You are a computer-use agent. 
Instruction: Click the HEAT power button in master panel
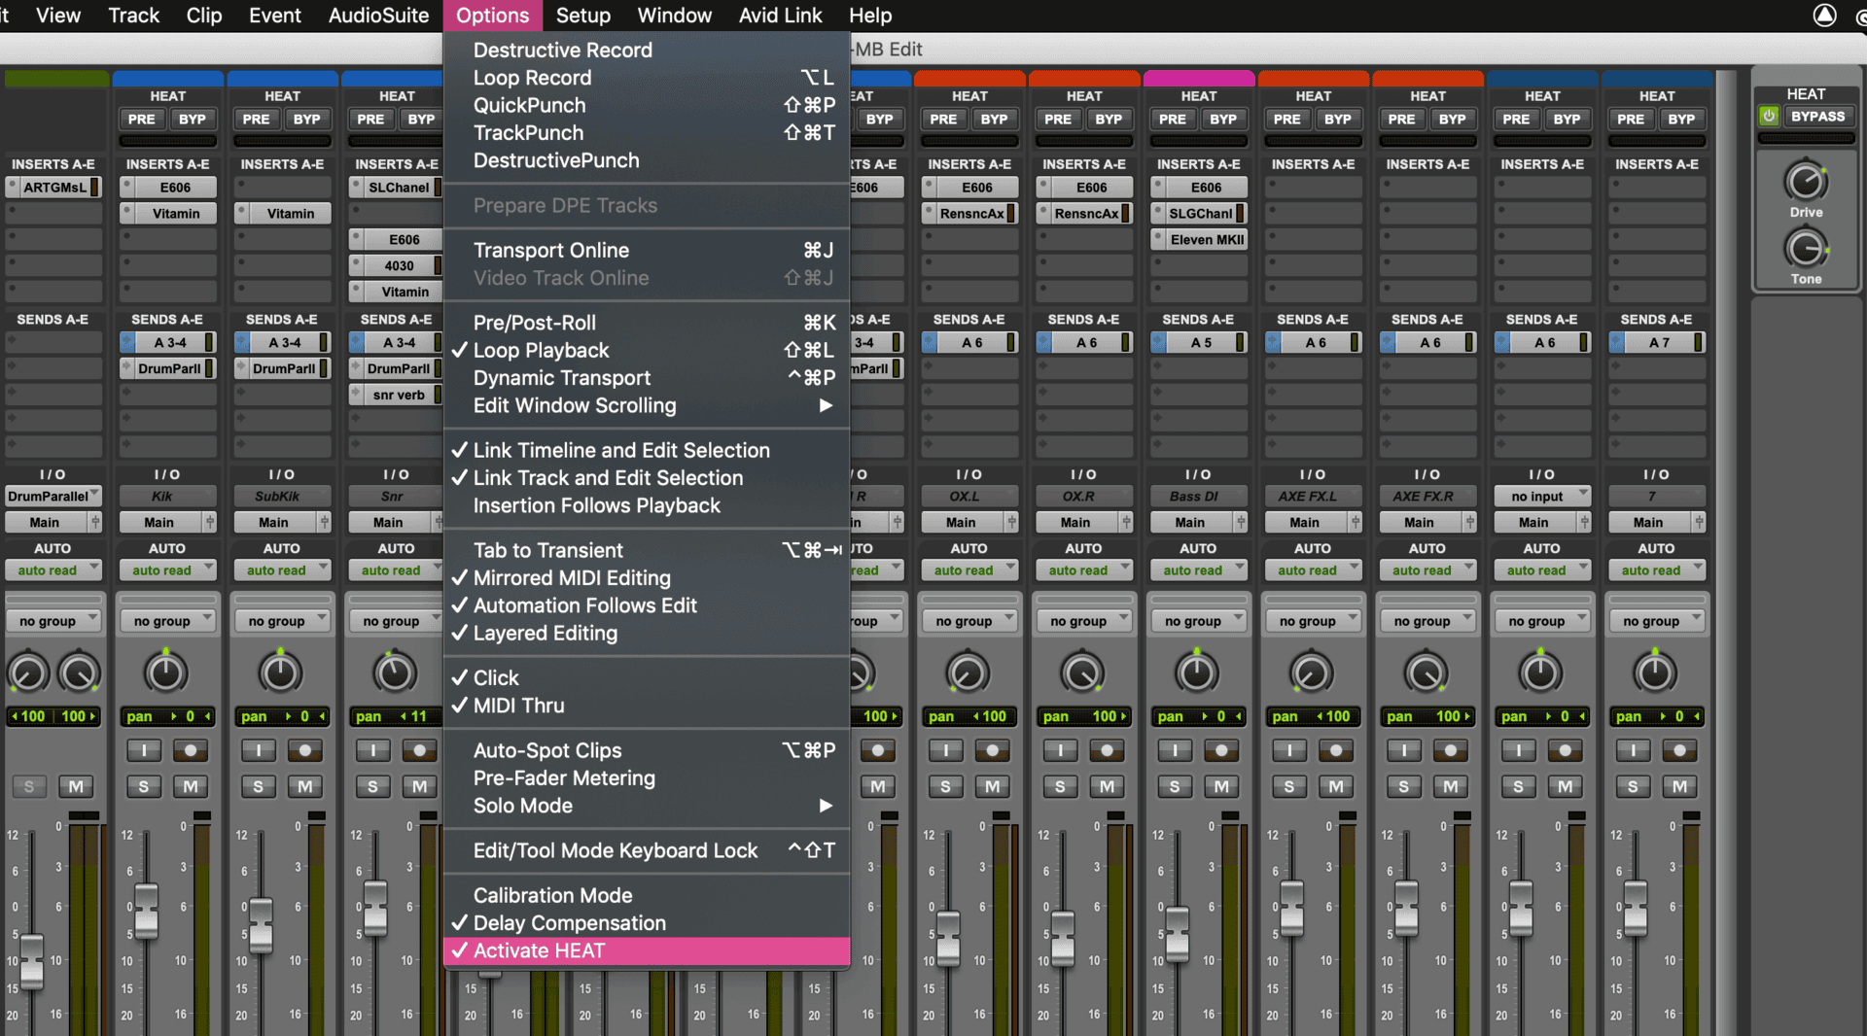tap(1769, 117)
